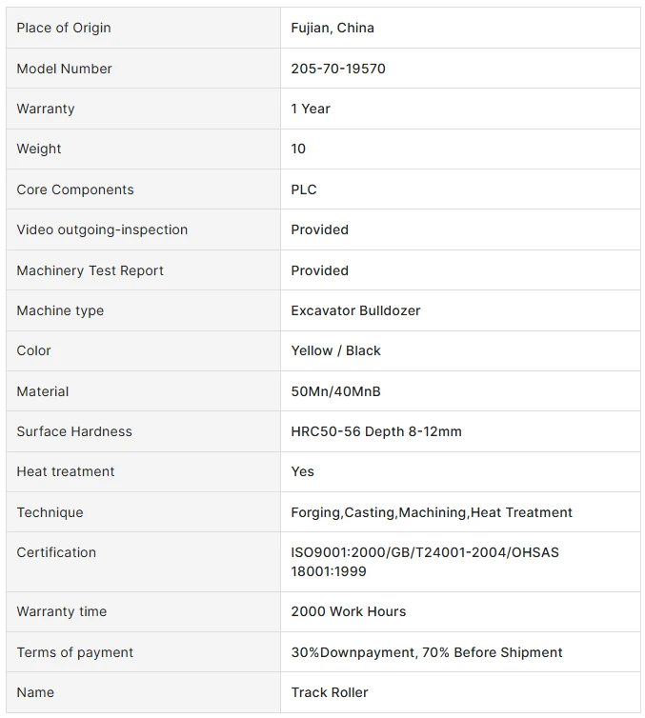Select the 50Mn/40MnB material value
The image size is (645, 718).
(335, 391)
